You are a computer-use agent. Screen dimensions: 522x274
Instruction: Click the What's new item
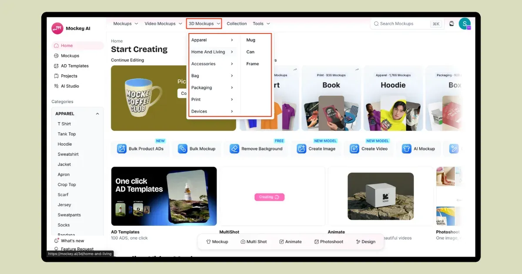click(x=70, y=241)
